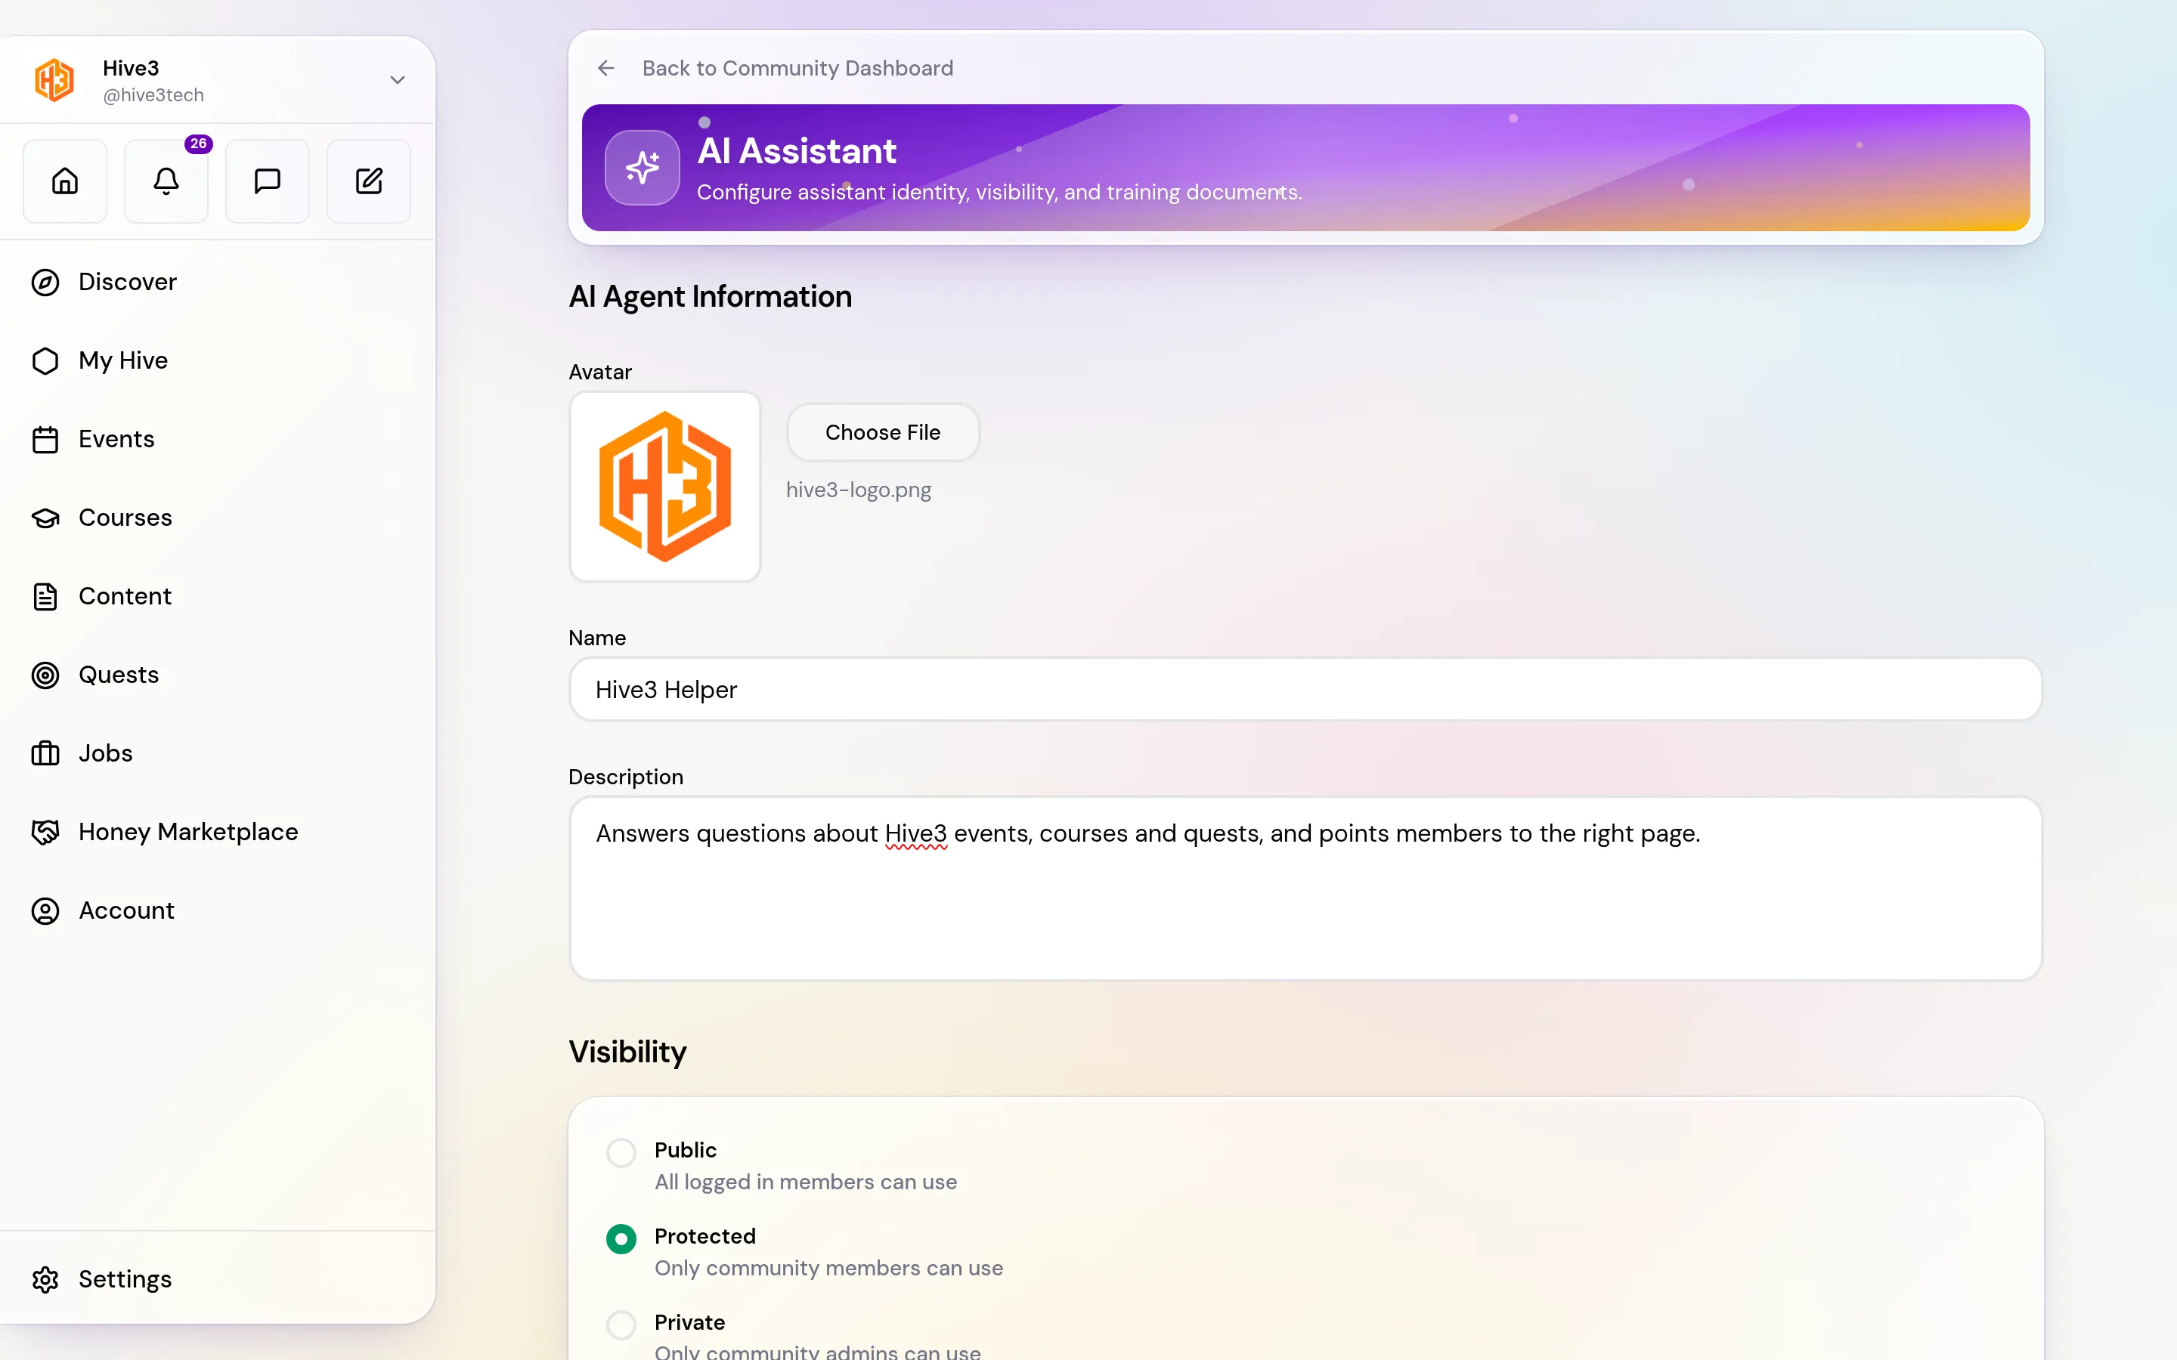Click the Events calendar icon
Viewport: 2177px width, 1360px height.
tap(45, 440)
